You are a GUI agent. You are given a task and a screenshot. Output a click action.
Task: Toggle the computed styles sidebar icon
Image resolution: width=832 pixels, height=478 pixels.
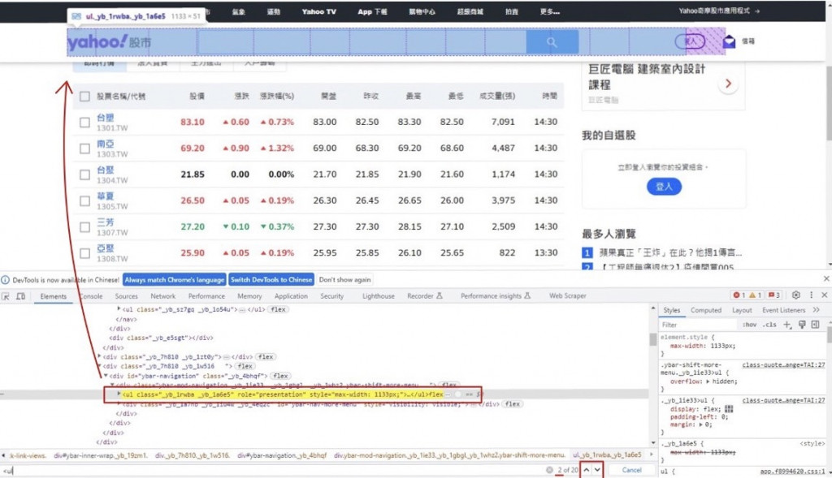coord(815,325)
